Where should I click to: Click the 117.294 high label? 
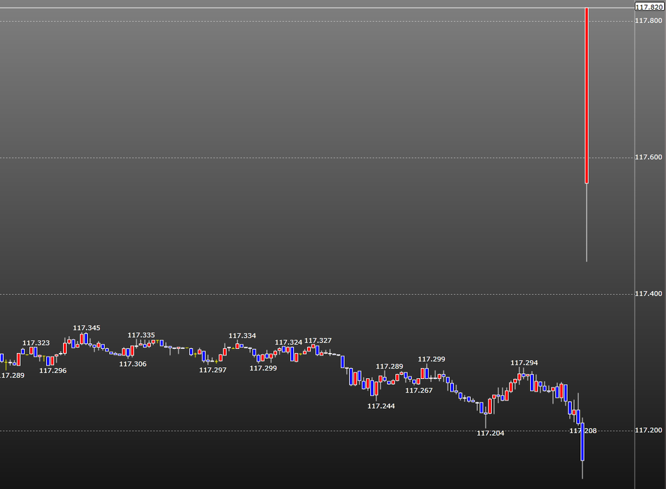coord(524,363)
